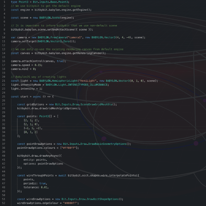This screenshot has width=206, height=206.
Task: Click the comment 'We use bitbybit to get the default engine'
Action: [46, 6]
